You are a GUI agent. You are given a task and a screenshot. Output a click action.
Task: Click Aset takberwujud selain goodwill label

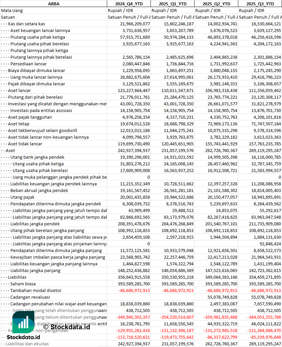(42, 130)
